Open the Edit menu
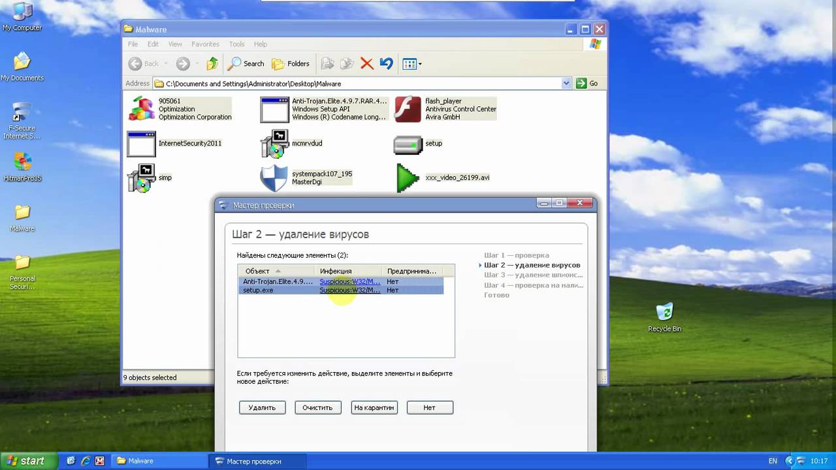 tap(153, 44)
